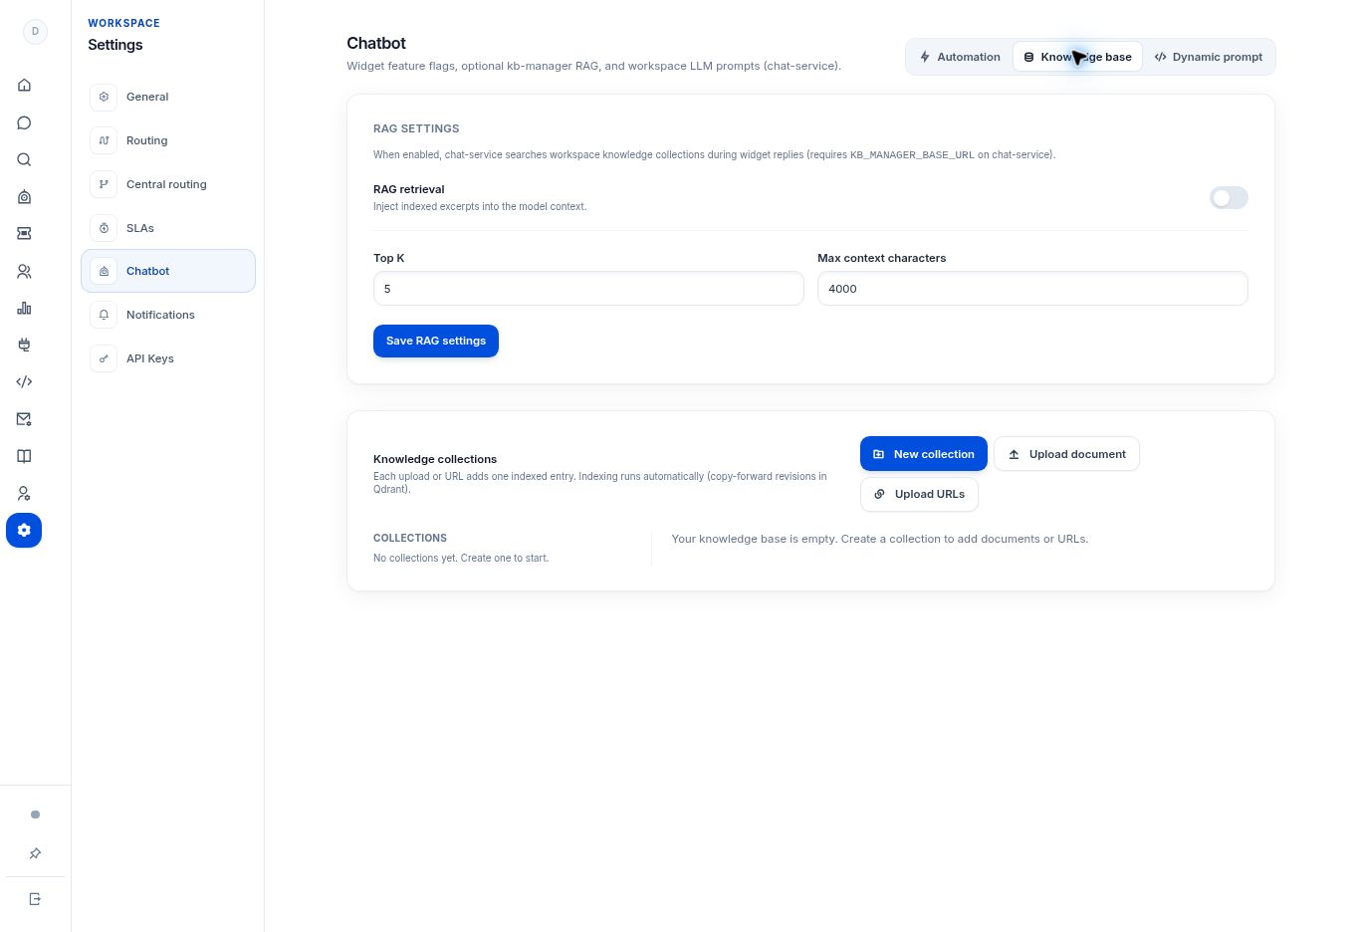This screenshot has height=932, width=1357.
Task: Open Notifications settings
Action: (168, 315)
